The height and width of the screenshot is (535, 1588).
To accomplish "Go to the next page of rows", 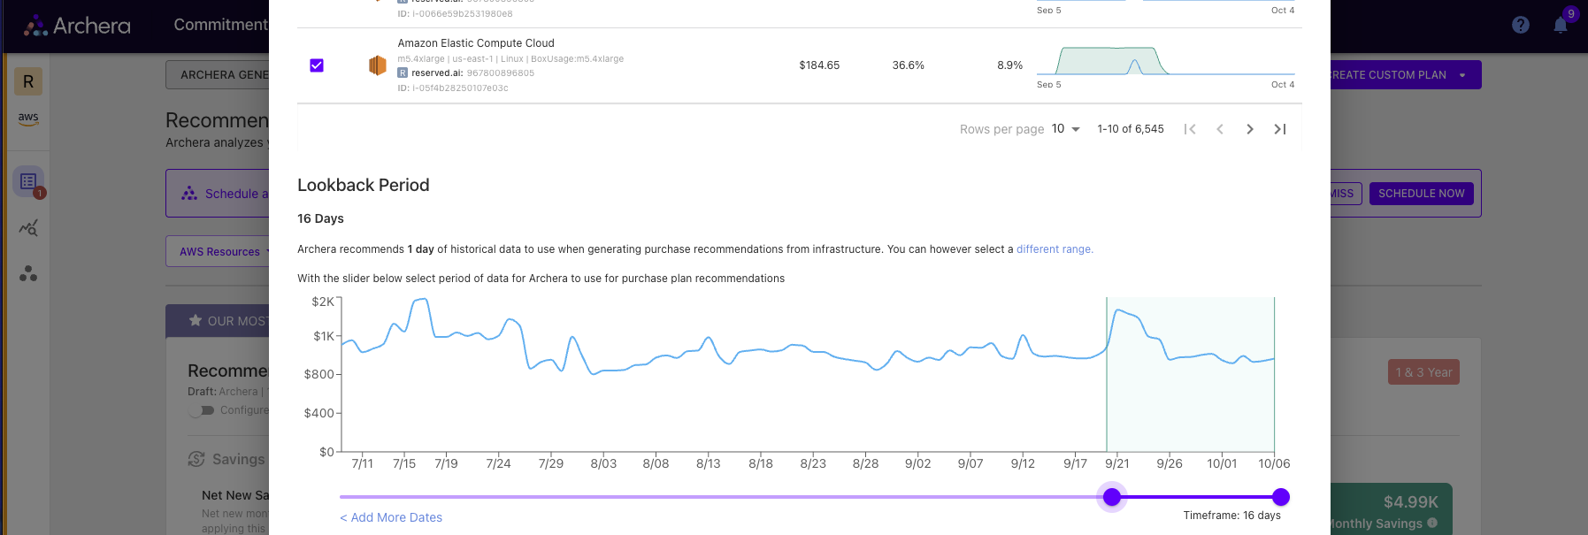I will (1250, 129).
